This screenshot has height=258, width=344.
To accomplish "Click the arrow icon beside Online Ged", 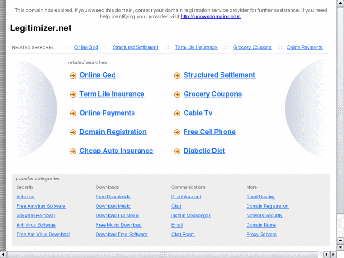I will pyautogui.click(x=73, y=76).
